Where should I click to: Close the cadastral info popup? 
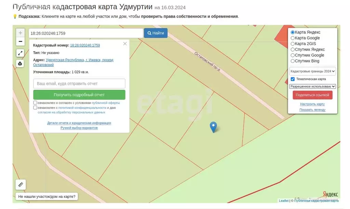125,44
